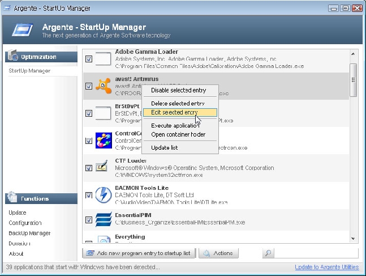Screen dimensions: 366x276
Task: Select Disable selected entry menu option
Action: [179, 90]
